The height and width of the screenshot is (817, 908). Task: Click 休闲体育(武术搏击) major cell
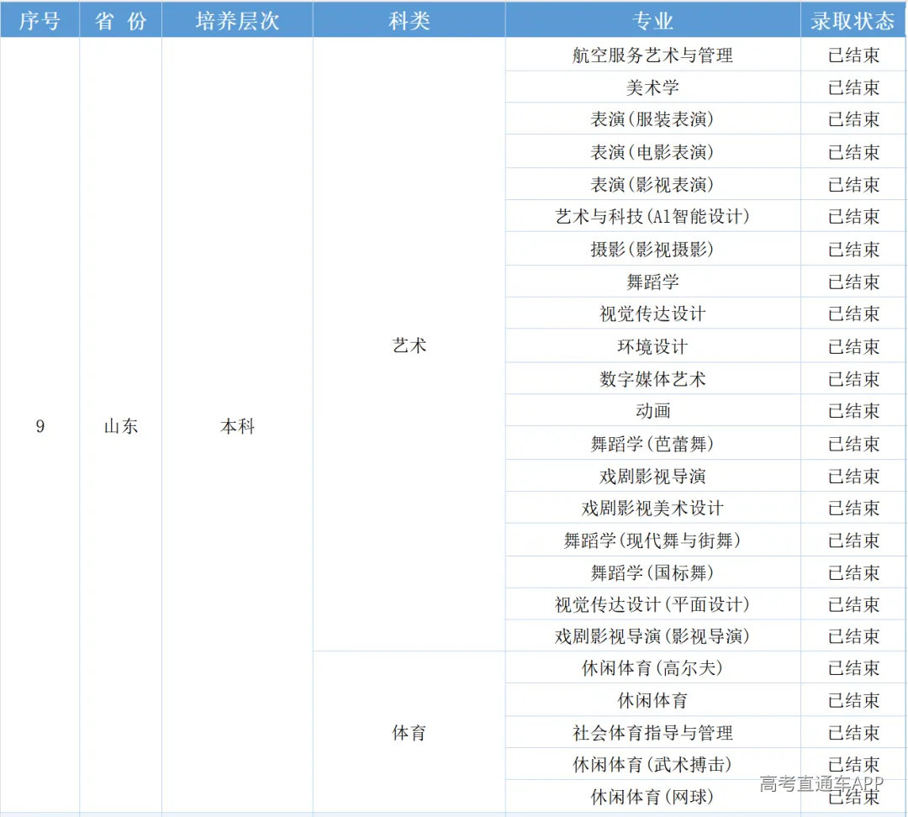point(652,765)
